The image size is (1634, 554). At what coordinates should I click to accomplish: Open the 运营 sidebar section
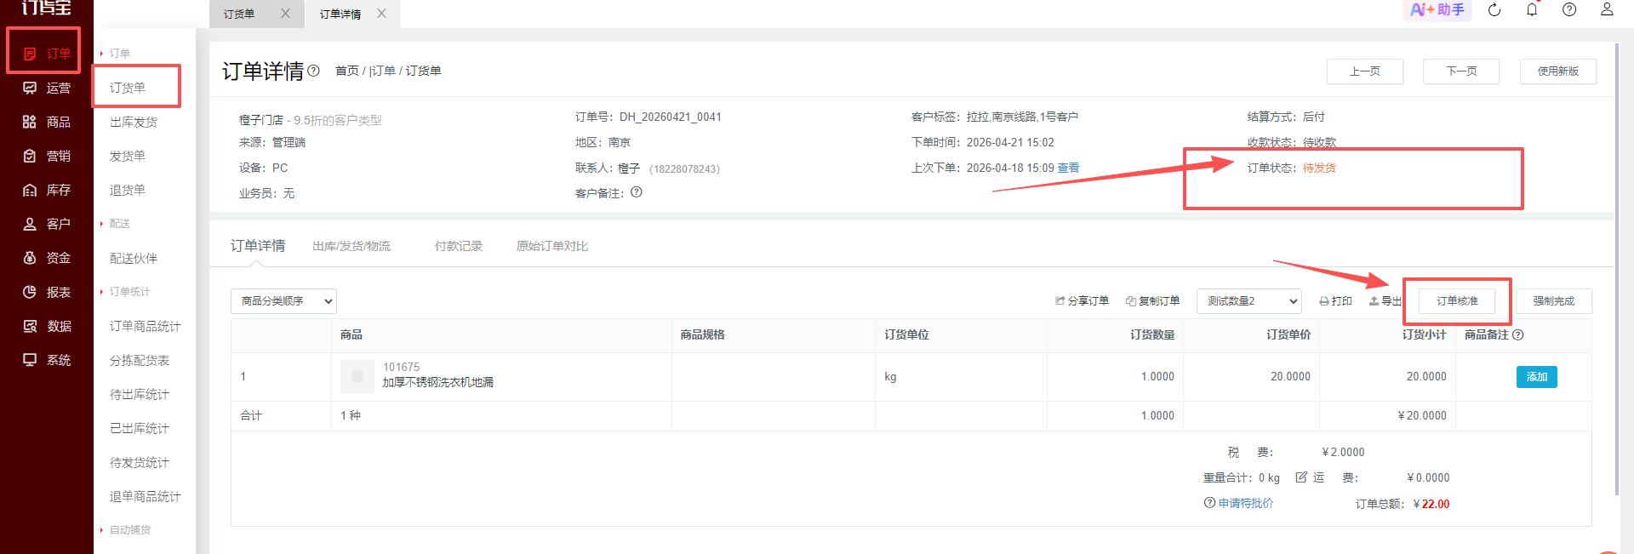pos(46,88)
